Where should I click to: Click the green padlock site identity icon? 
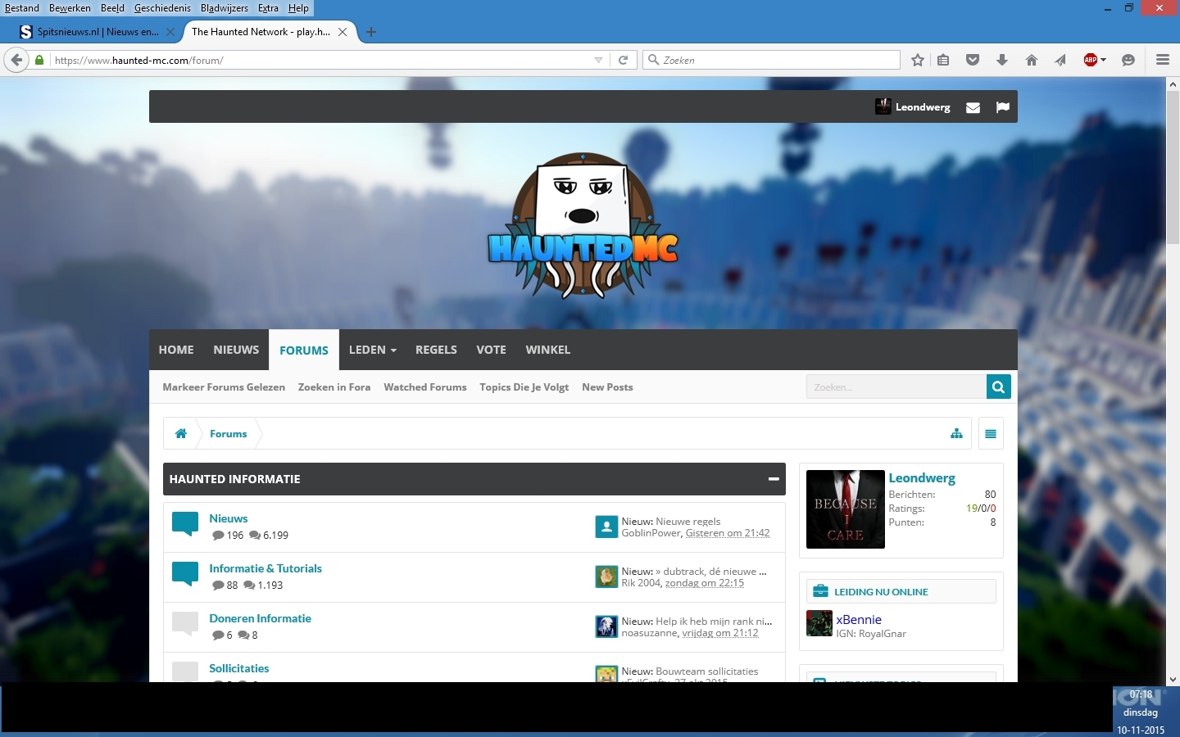[39, 60]
